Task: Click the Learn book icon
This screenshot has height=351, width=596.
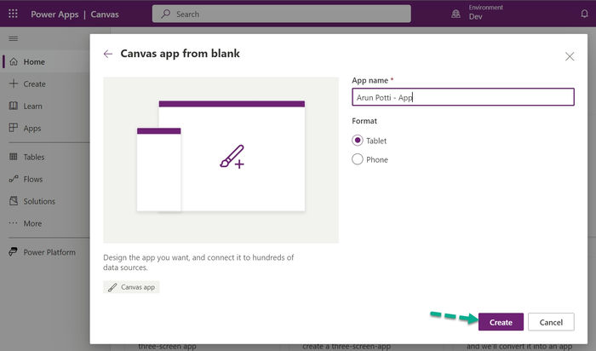Action: (x=14, y=106)
